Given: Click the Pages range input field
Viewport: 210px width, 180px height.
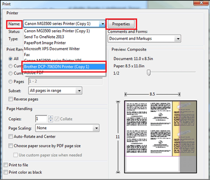Looking at the screenshot, I should pos(66,82).
